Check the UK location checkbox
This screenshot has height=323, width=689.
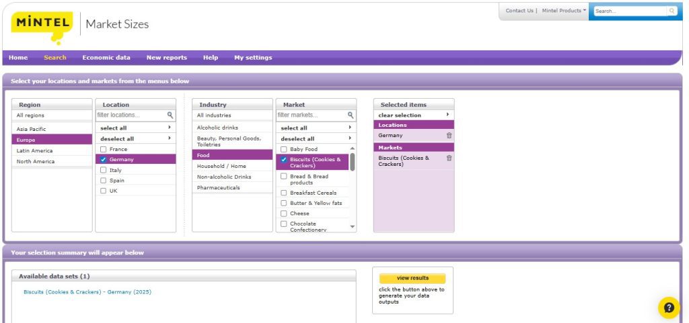(103, 191)
